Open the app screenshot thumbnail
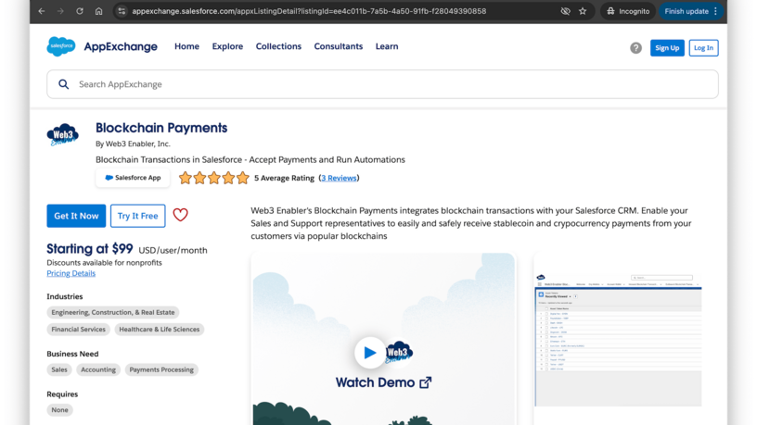 [x=618, y=340]
